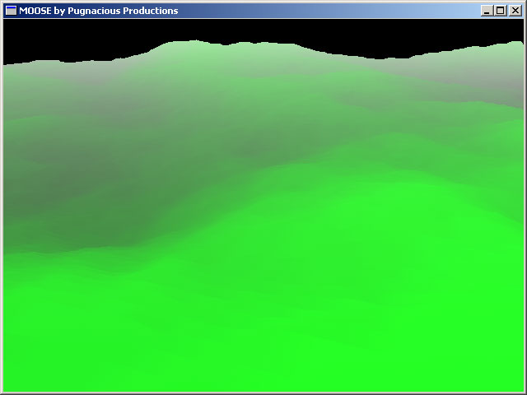Click the center of the terrain viewport
The height and width of the screenshot is (395, 527).
pyautogui.click(x=263, y=206)
